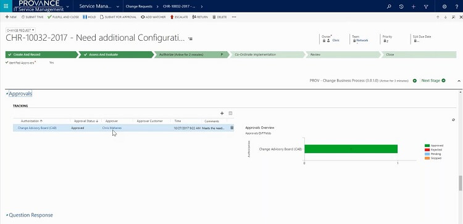Add approval record with plus icon
463x224 pixels.
(222, 114)
